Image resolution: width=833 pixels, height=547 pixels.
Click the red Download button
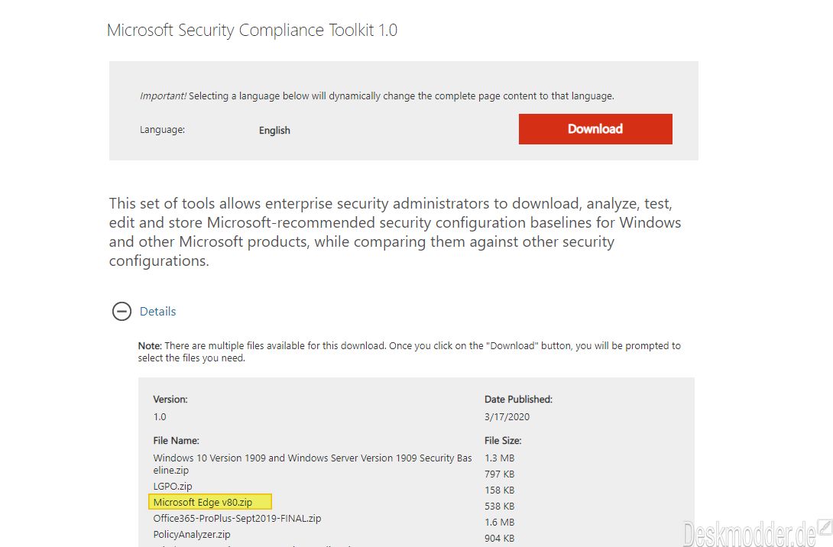(595, 129)
